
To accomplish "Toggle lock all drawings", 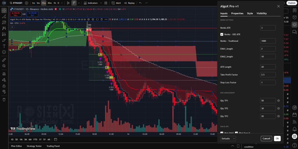I will 4,85.
